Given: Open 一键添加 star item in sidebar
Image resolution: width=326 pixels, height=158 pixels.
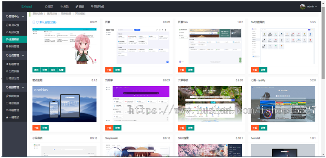Looking at the screenshot, I should tap(15, 117).
